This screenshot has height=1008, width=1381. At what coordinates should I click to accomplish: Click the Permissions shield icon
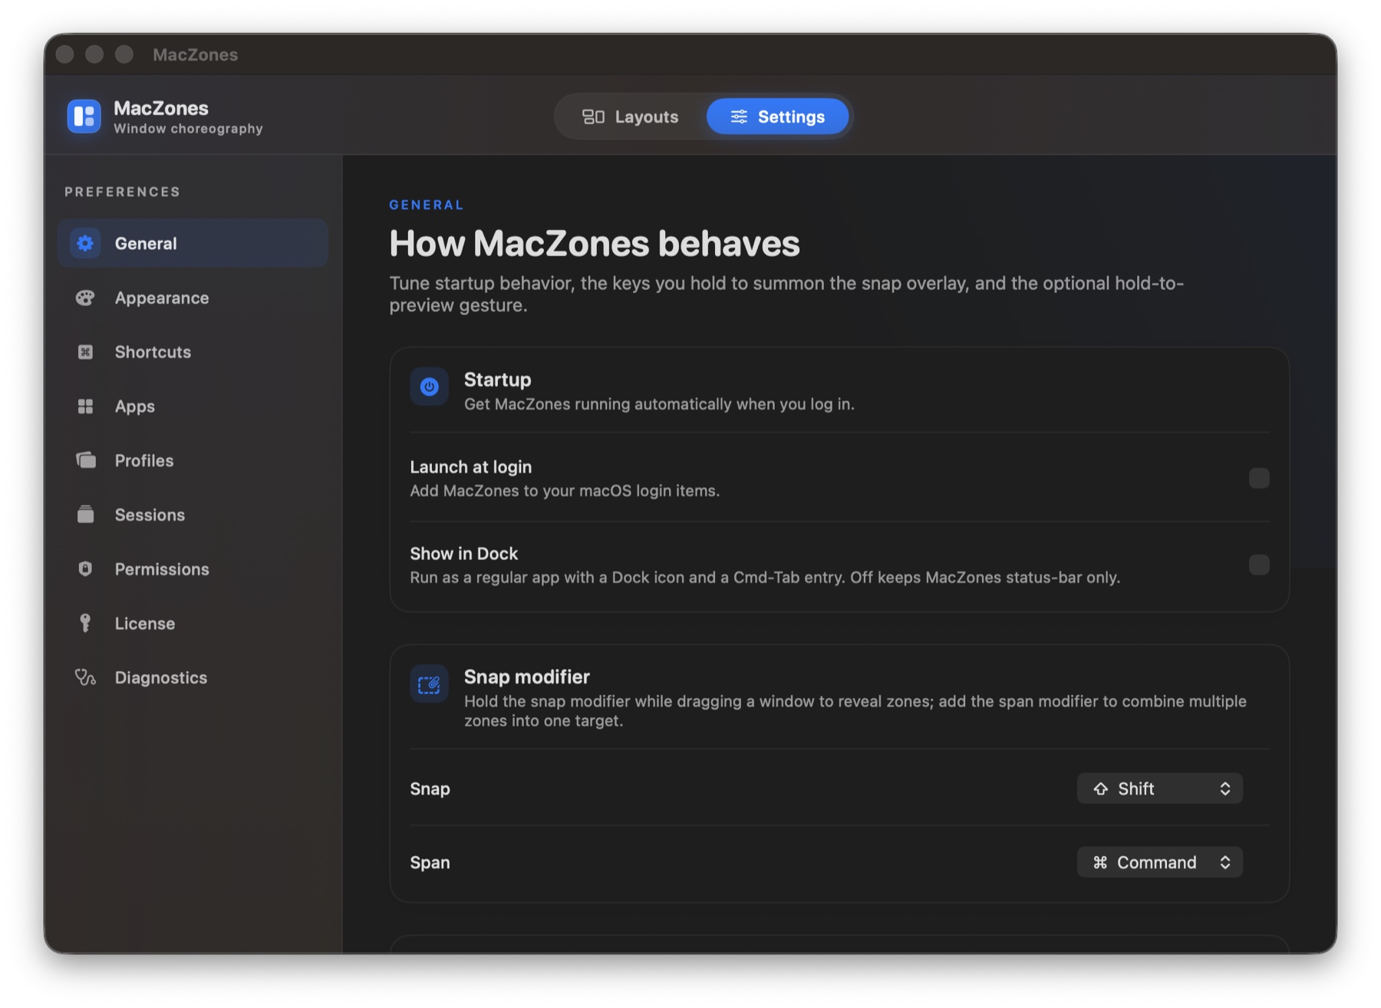(x=85, y=569)
